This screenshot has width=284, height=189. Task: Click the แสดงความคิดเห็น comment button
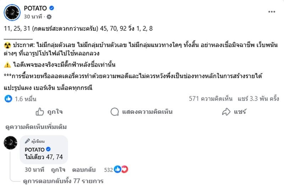pos(141,112)
